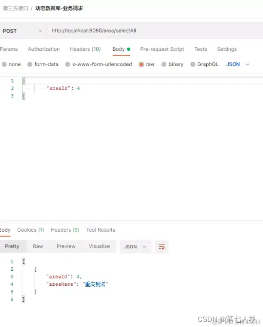Click the closing bracket on response line 6
Image resolution: width=263 pixels, height=327 pixels.
click(23, 299)
